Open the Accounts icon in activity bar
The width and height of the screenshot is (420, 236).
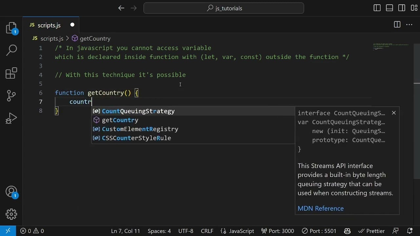(11, 192)
